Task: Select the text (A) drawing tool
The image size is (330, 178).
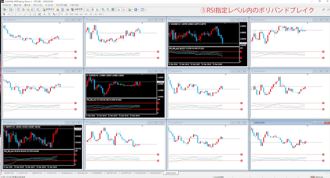Action: 44,14
